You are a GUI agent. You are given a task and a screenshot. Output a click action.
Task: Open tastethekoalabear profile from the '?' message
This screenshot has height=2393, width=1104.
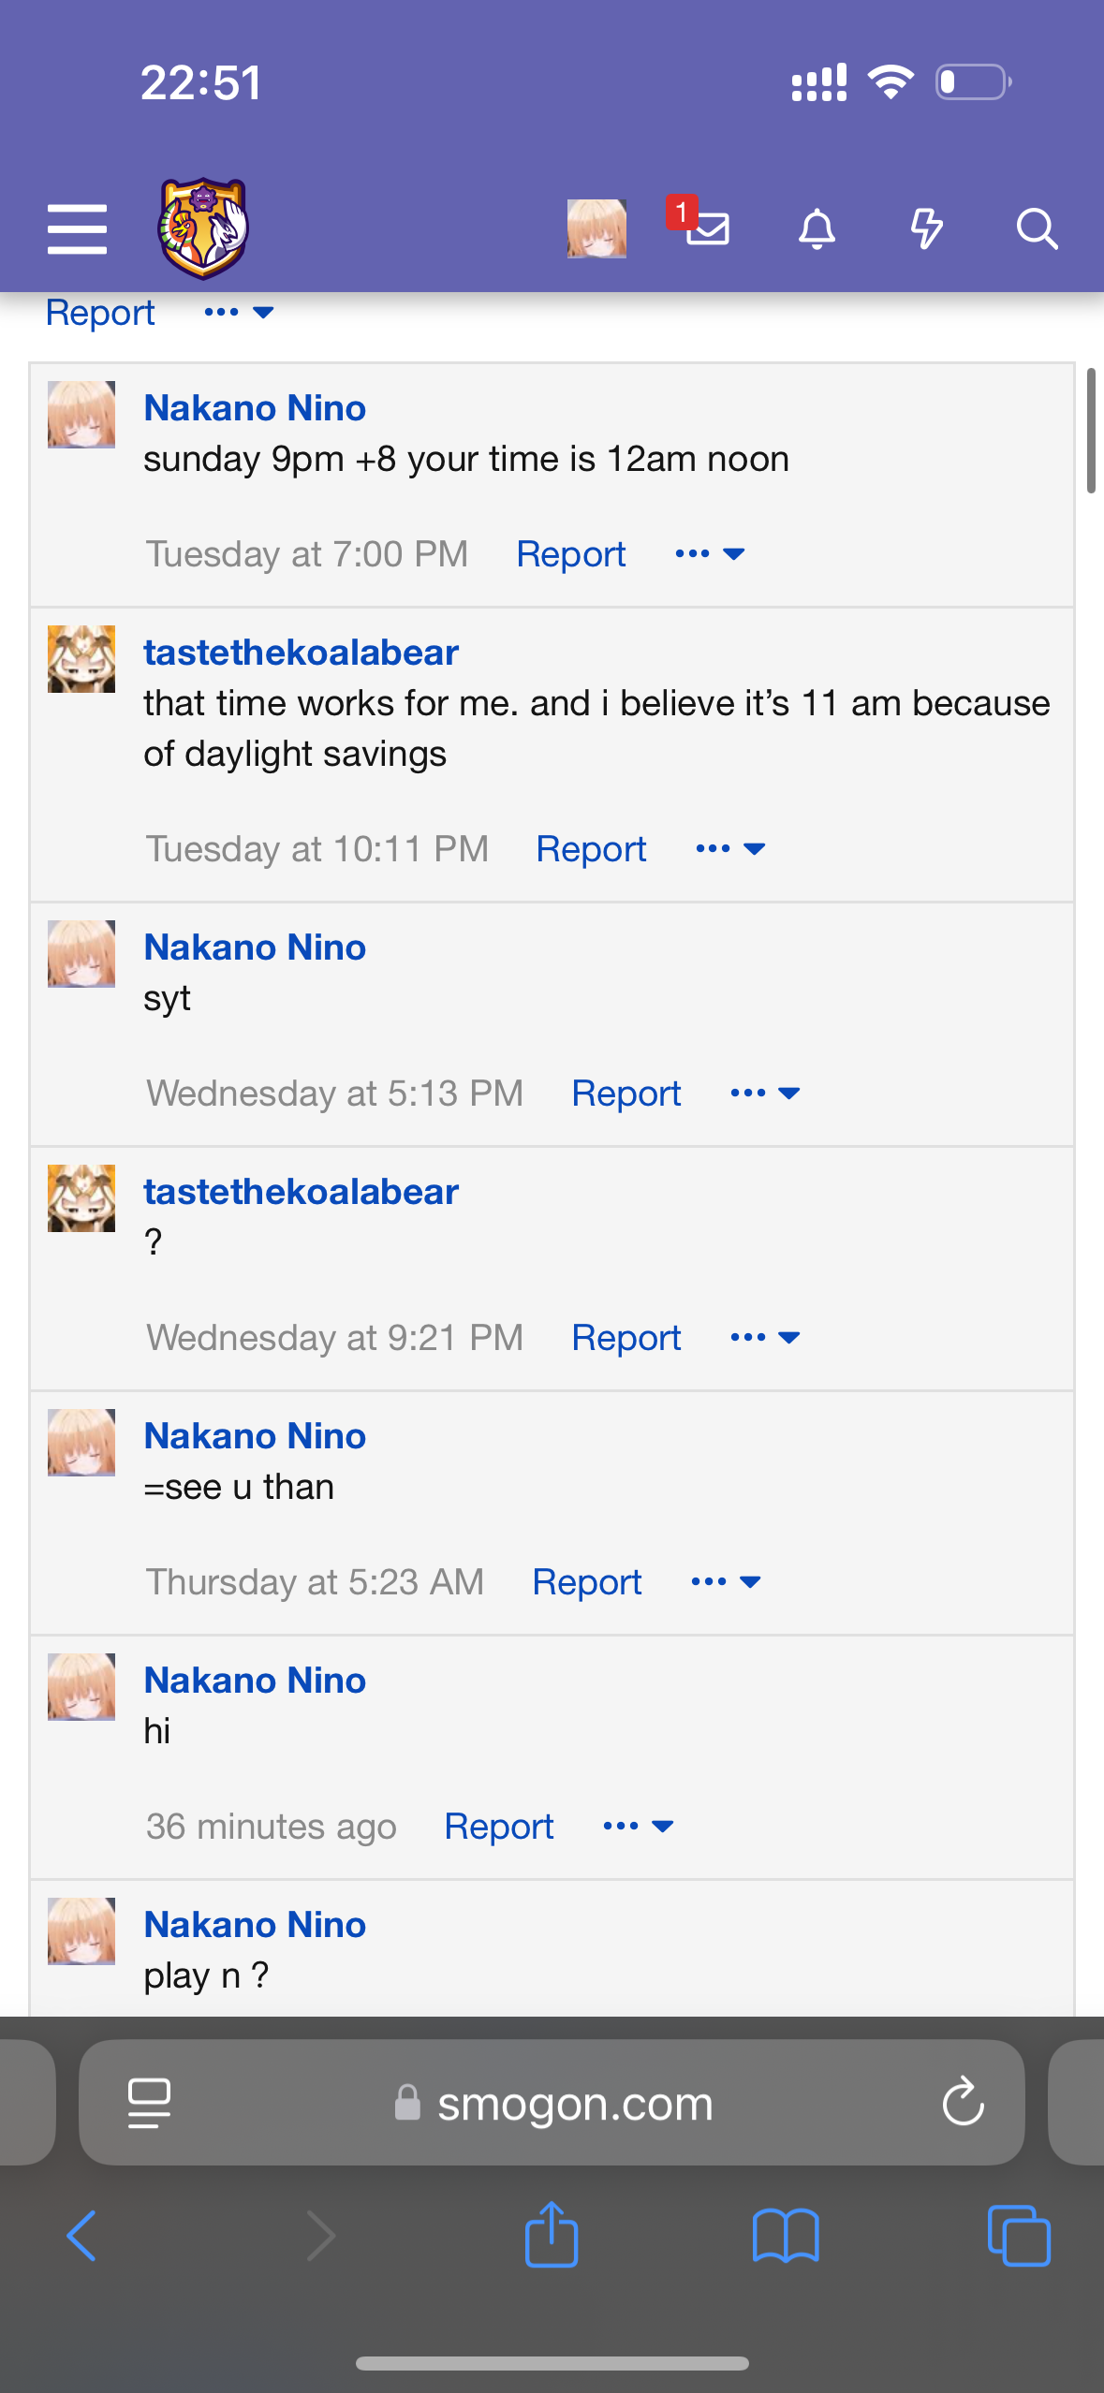coord(301,1192)
